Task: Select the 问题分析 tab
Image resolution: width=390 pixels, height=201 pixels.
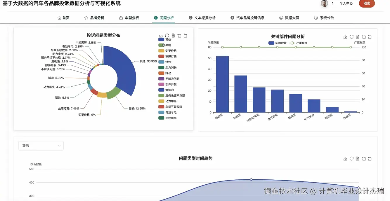Action: [164, 18]
